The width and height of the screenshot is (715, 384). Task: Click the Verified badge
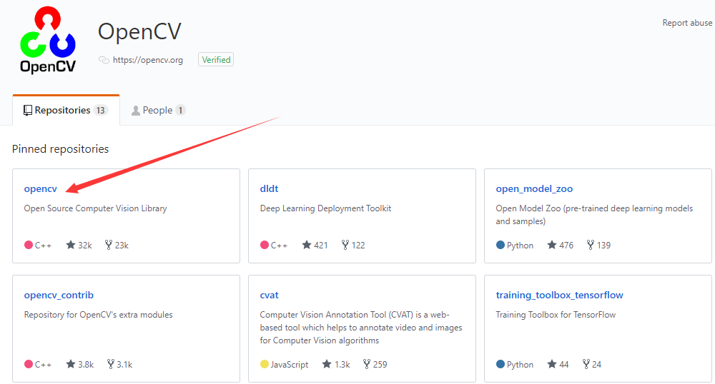pos(216,60)
